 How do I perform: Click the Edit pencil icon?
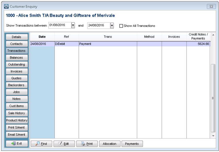click(60, 144)
